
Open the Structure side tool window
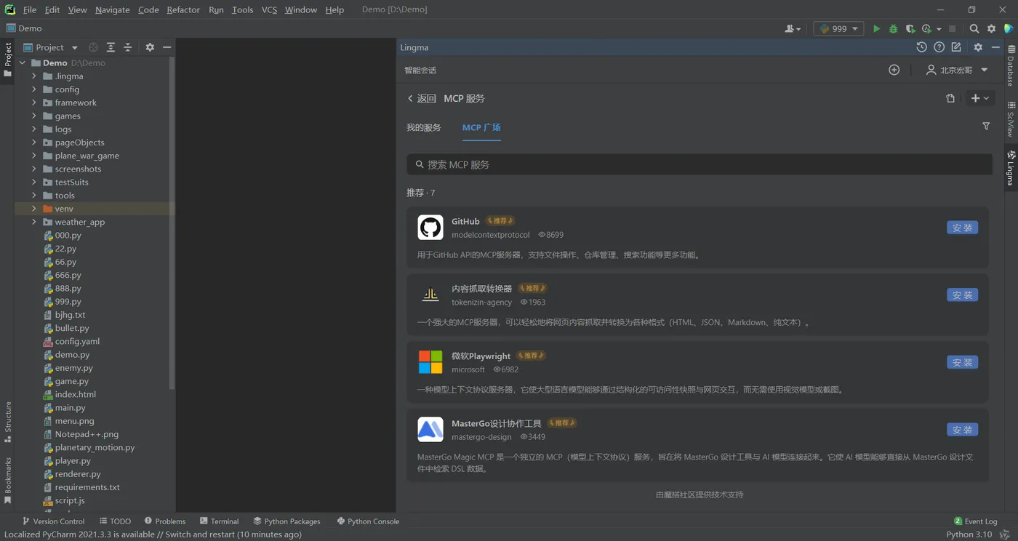pyautogui.click(x=8, y=422)
